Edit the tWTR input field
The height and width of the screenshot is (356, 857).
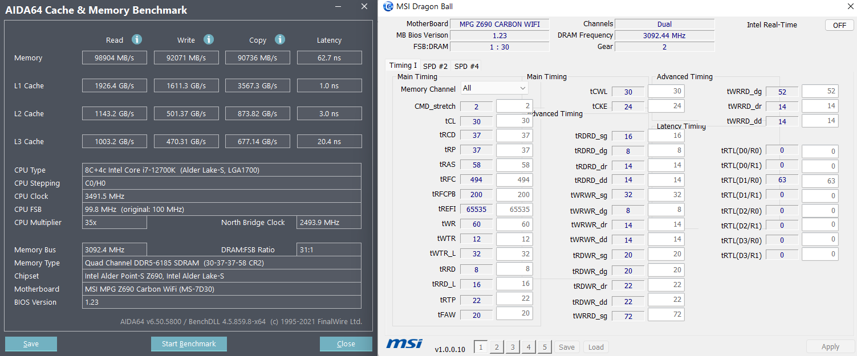pos(514,239)
